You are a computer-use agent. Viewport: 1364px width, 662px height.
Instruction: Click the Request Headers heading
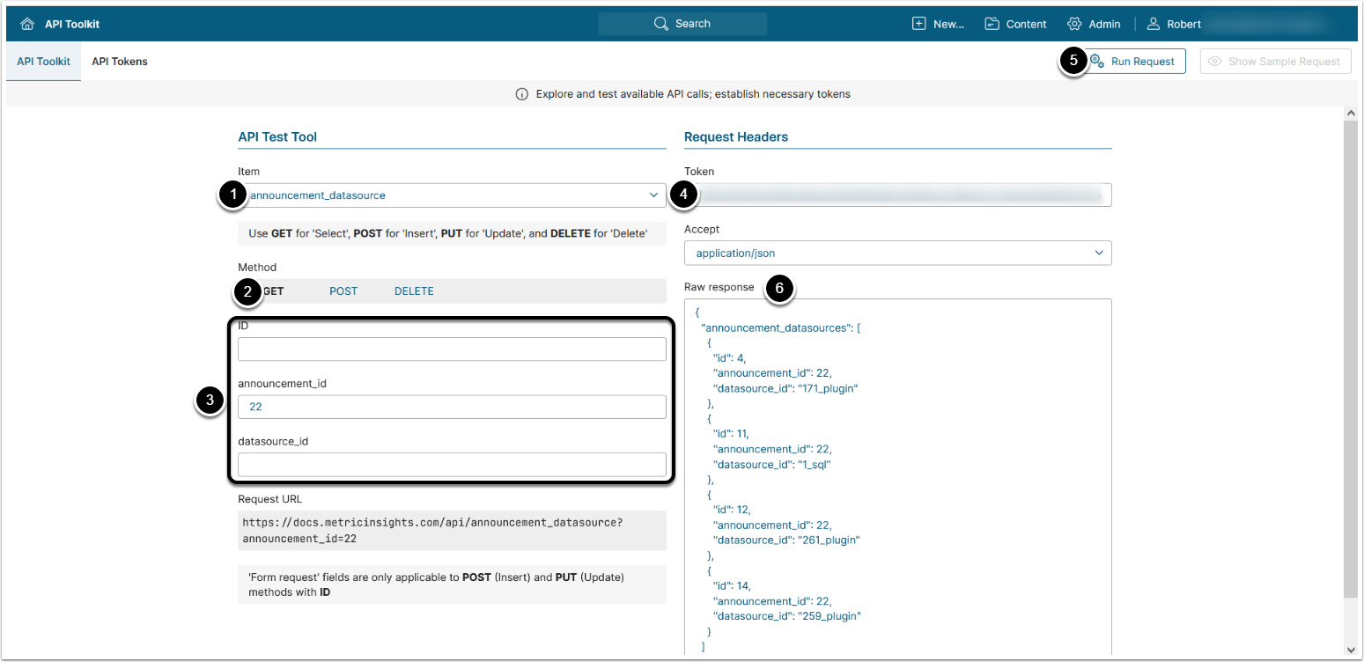click(x=736, y=137)
